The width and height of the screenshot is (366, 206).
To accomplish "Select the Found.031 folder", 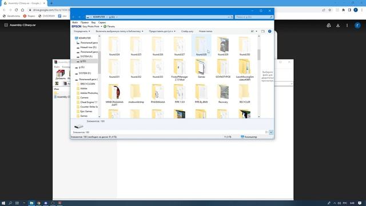I will click(114, 69).
